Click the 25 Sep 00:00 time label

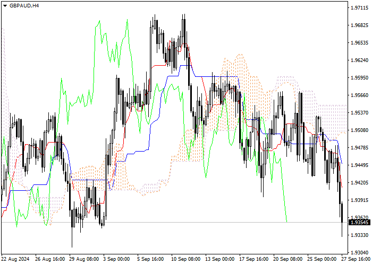coord(322,259)
